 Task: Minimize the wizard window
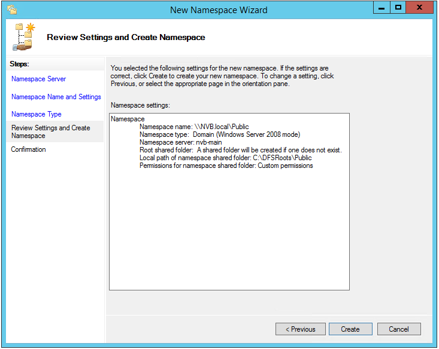tap(382, 8)
